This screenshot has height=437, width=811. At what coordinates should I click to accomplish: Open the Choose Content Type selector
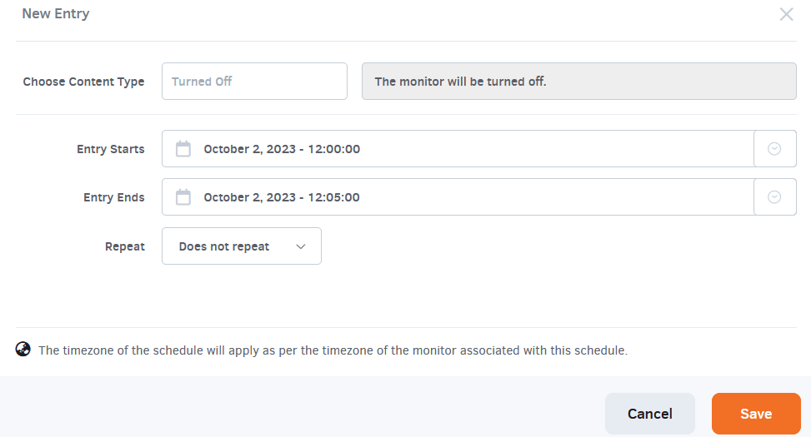tap(254, 82)
